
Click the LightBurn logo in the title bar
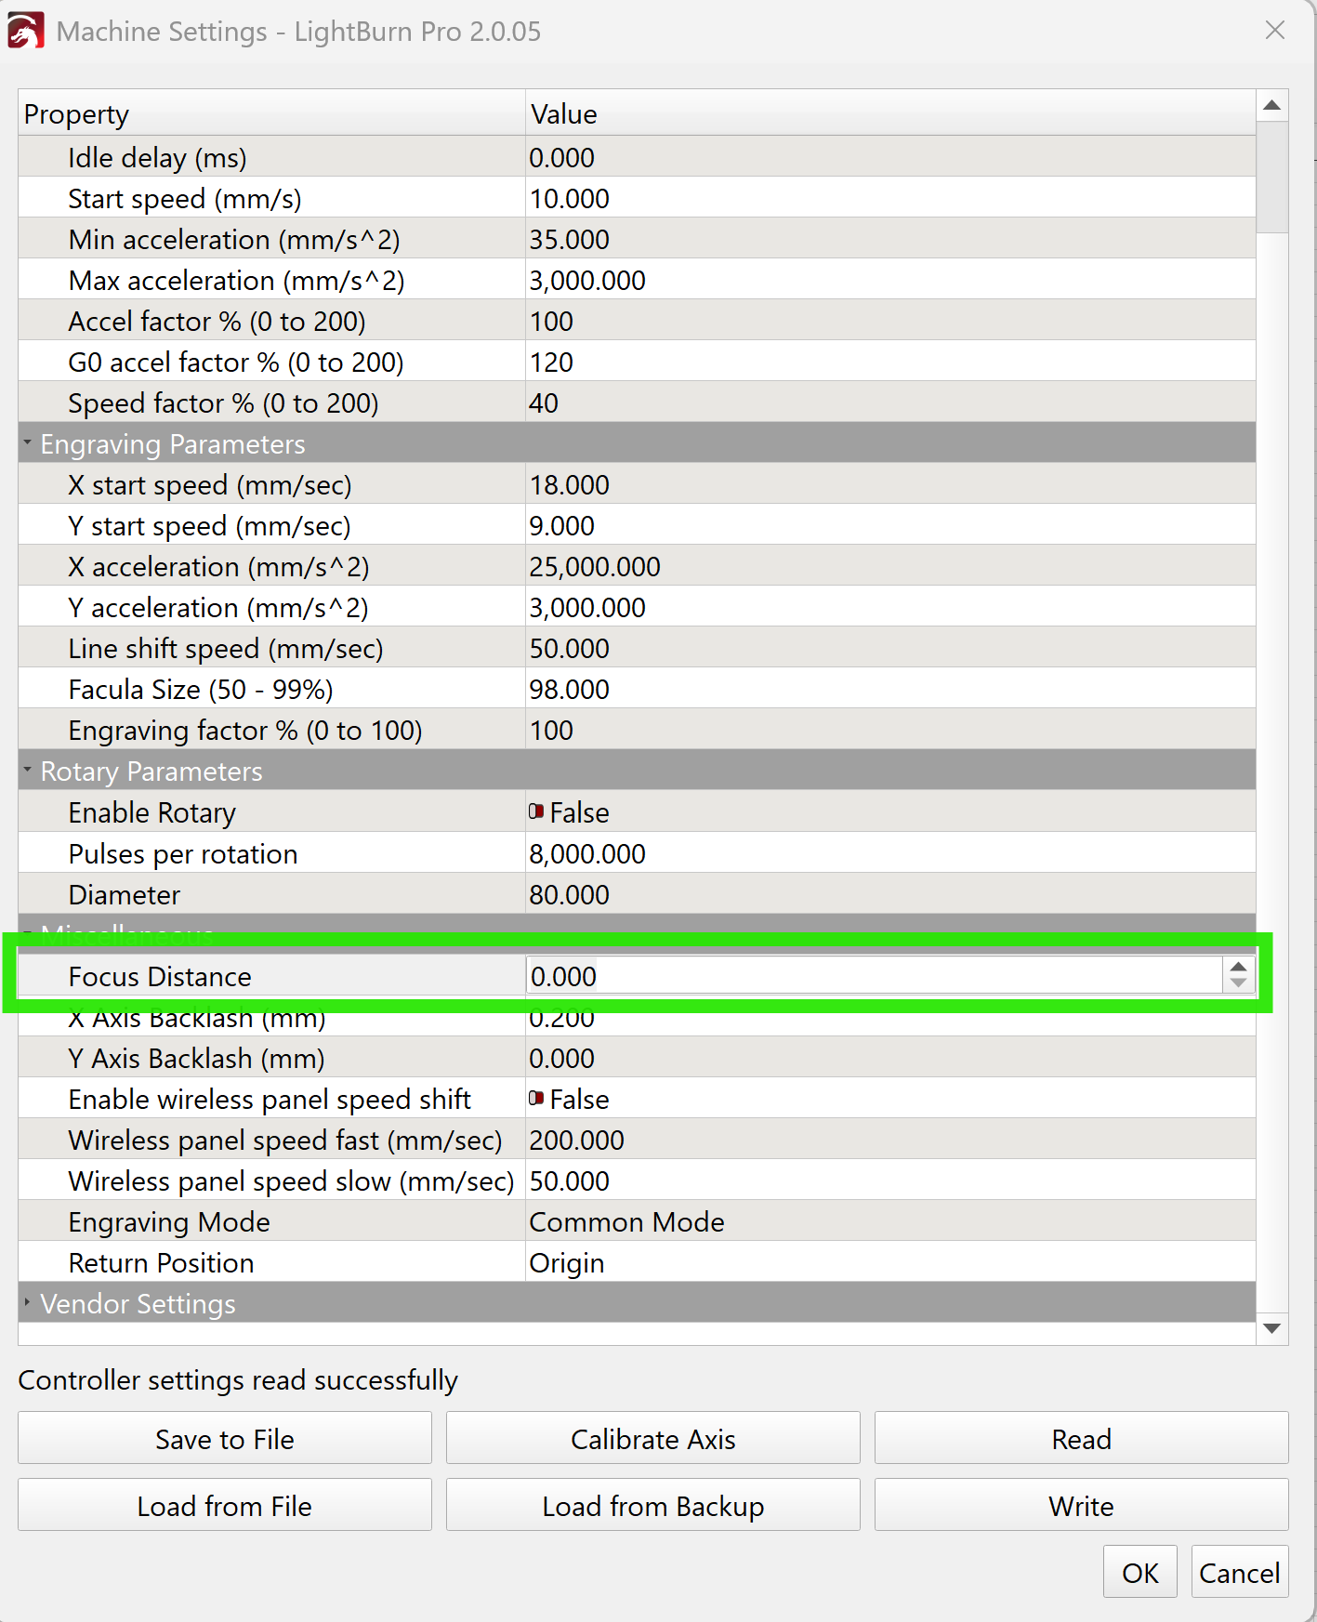click(x=26, y=31)
